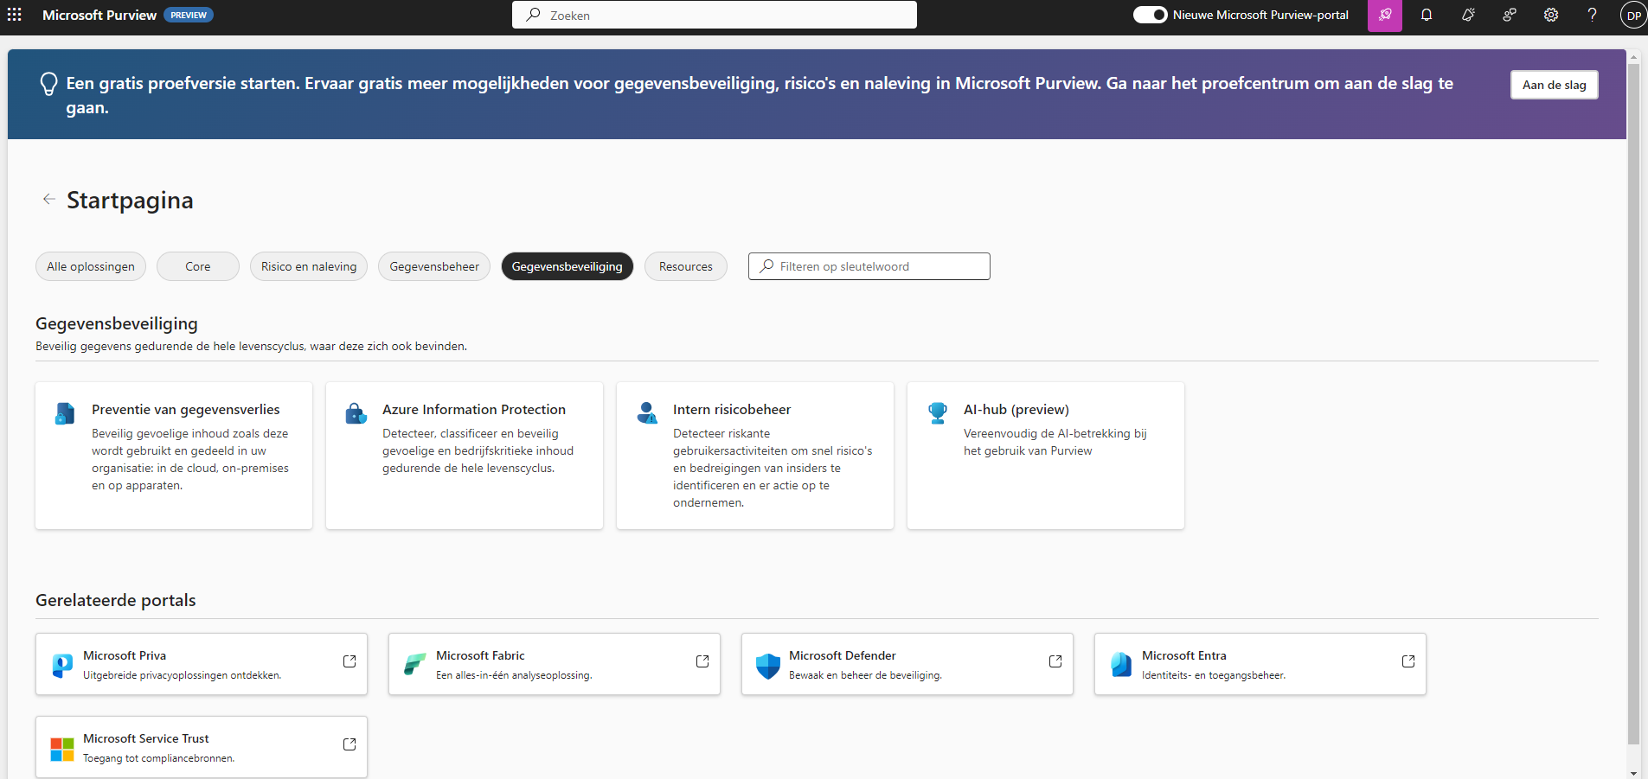Viewport: 1648px width, 779px height.
Task: Open Intern risicobeheer
Action: tap(734, 409)
